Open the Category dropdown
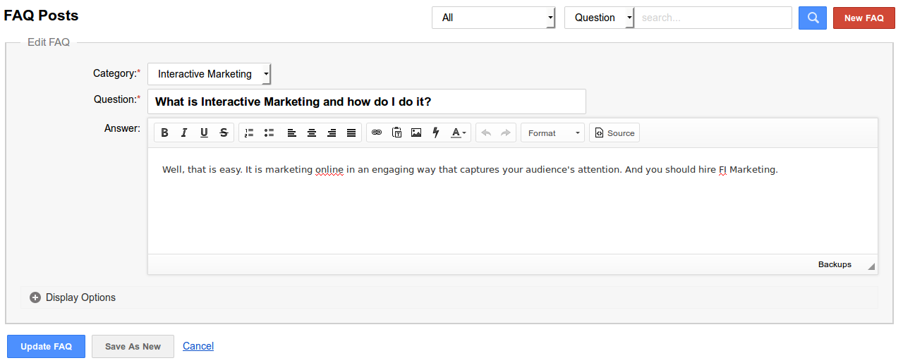Viewport: 903px width, 363px height. coord(209,74)
